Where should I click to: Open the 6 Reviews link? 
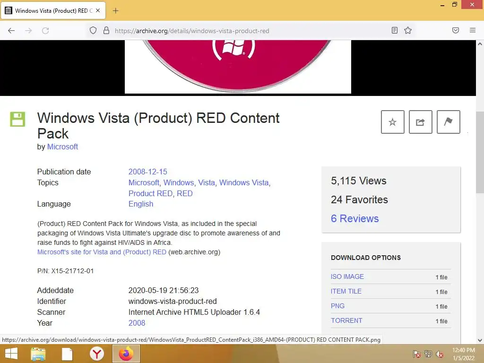coord(354,218)
